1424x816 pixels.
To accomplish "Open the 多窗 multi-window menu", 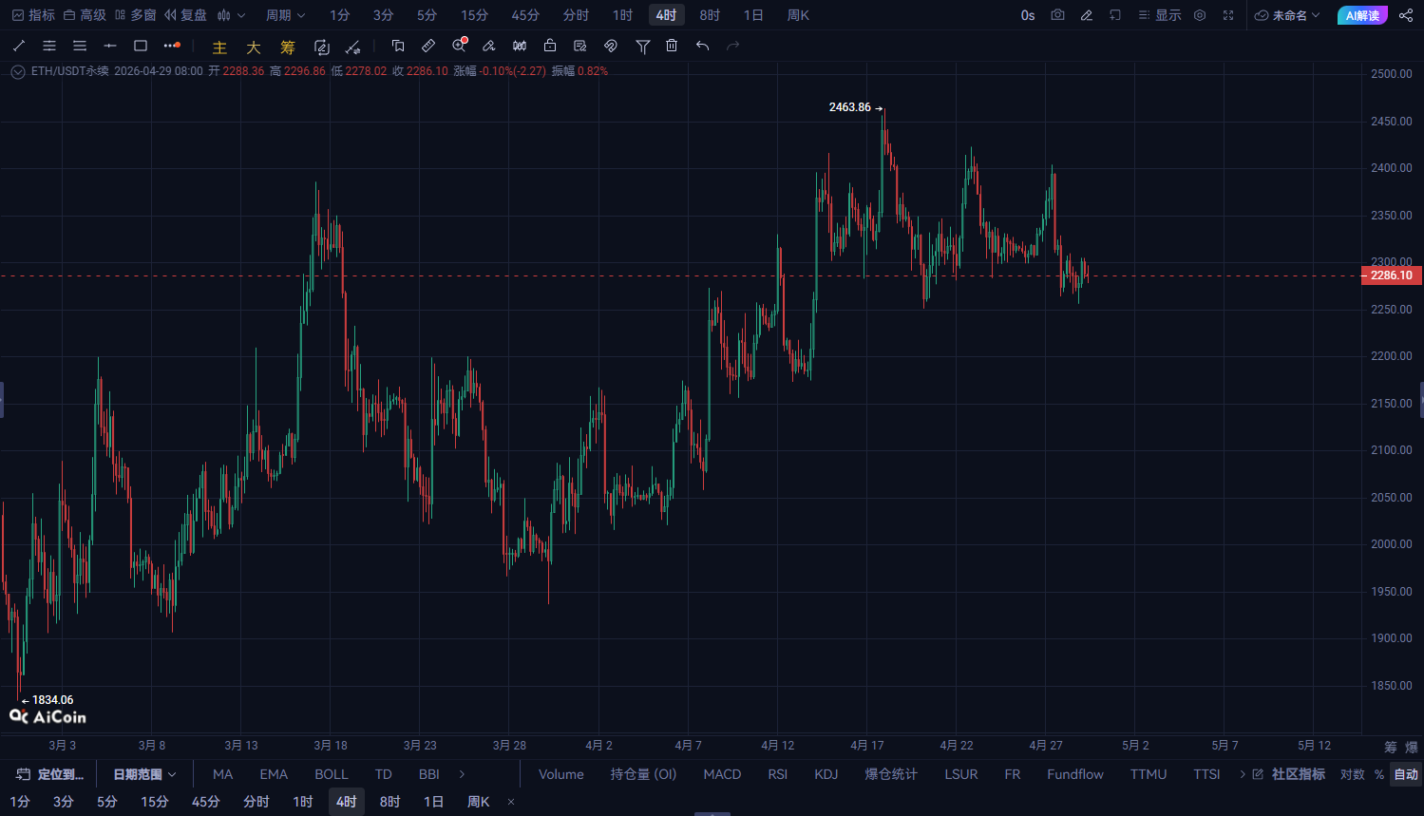I will pos(135,15).
